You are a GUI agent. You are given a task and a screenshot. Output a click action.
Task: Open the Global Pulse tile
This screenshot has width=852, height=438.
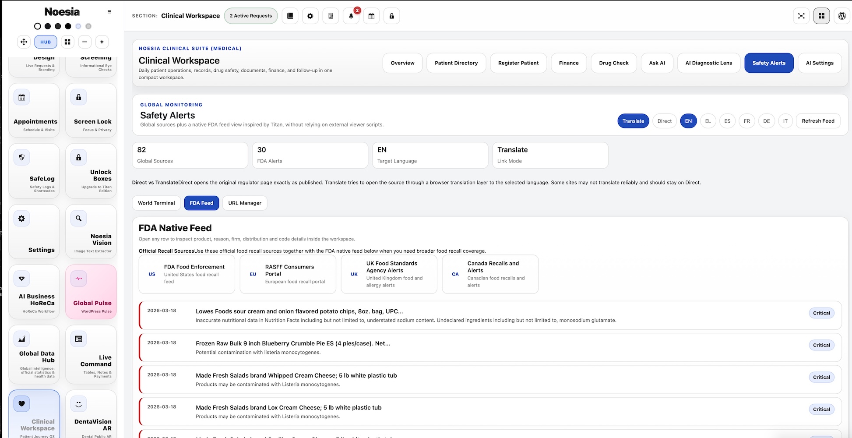91,292
